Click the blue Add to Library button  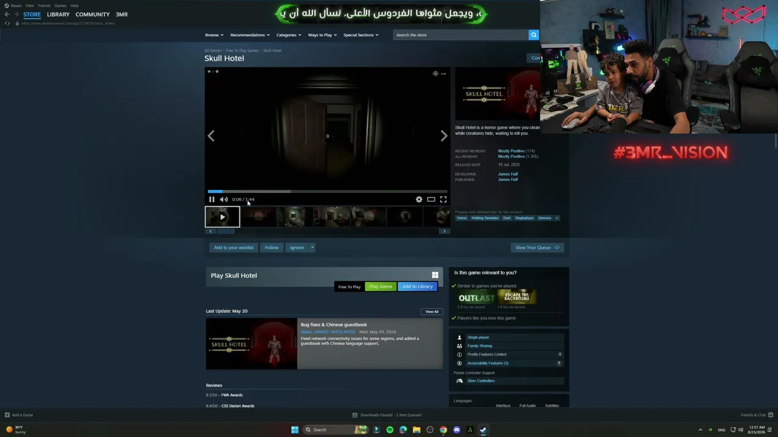418,286
